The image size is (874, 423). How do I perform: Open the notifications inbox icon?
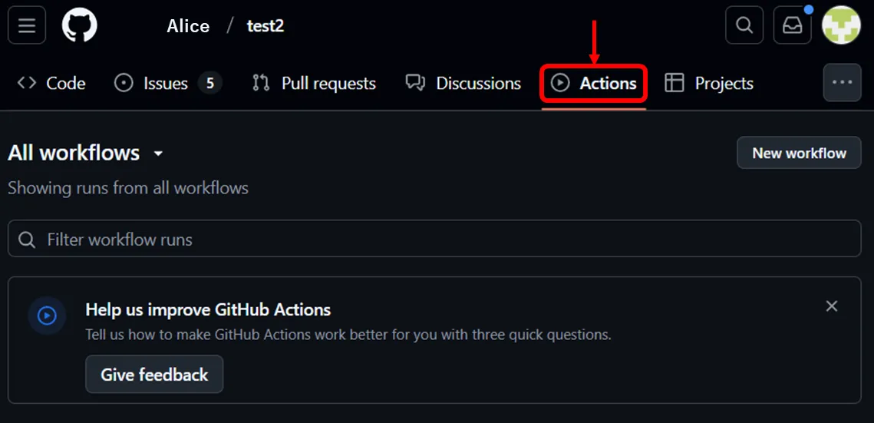(792, 25)
